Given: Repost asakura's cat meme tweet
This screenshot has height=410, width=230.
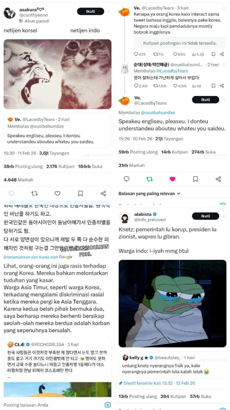Looking at the screenshot, I should pos(34,193).
